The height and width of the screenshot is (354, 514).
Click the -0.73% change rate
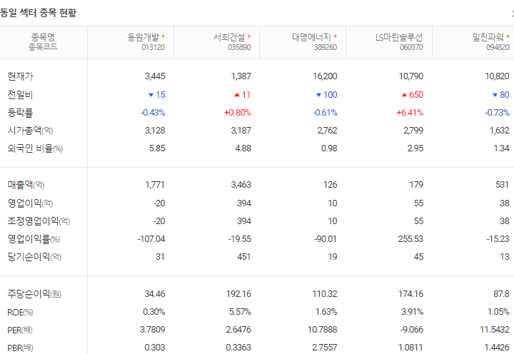click(498, 113)
